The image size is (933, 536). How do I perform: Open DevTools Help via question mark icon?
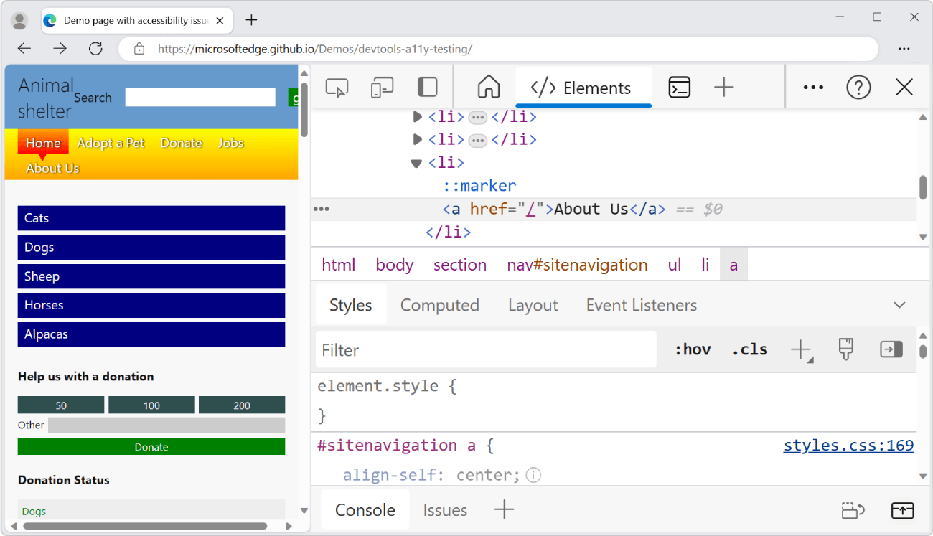(858, 87)
